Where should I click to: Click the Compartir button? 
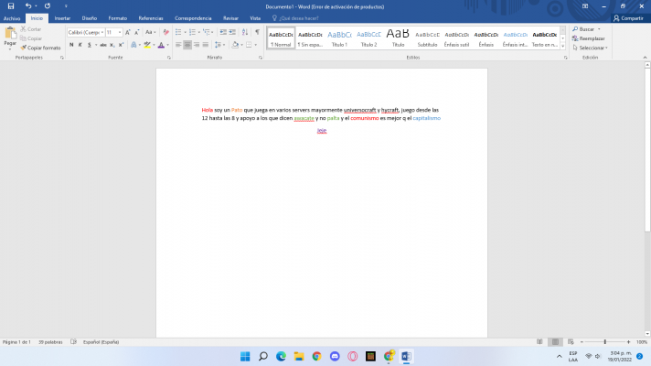click(x=628, y=17)
